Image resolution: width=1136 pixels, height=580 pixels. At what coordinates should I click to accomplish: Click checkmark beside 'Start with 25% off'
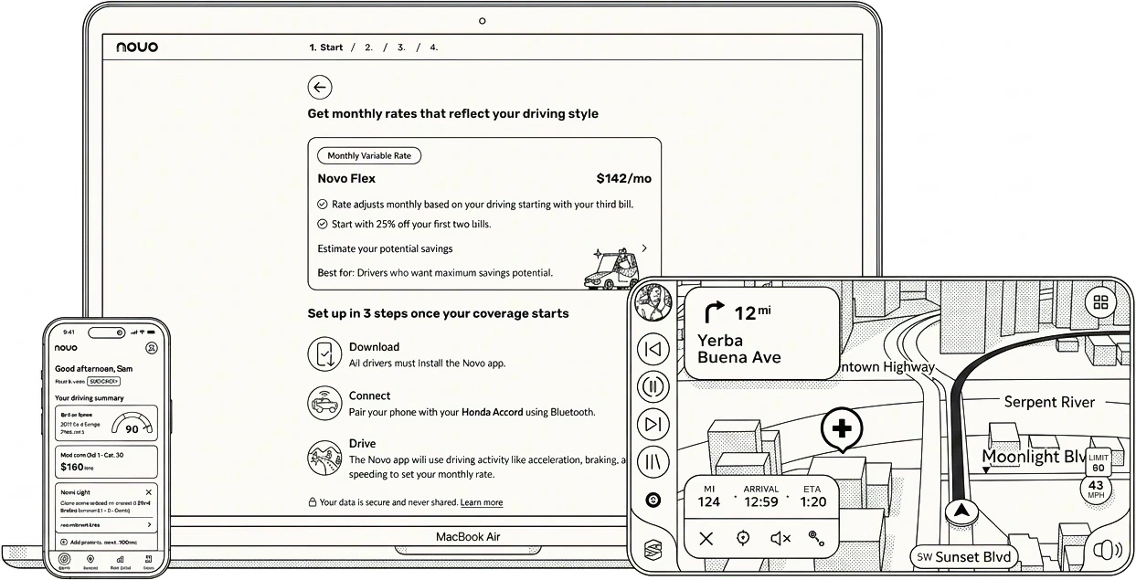(323, 225)
